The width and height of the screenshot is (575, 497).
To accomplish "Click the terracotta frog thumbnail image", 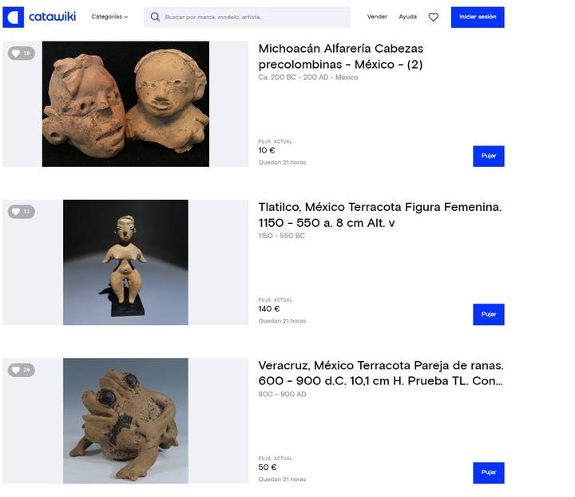I will pos(126,421).
